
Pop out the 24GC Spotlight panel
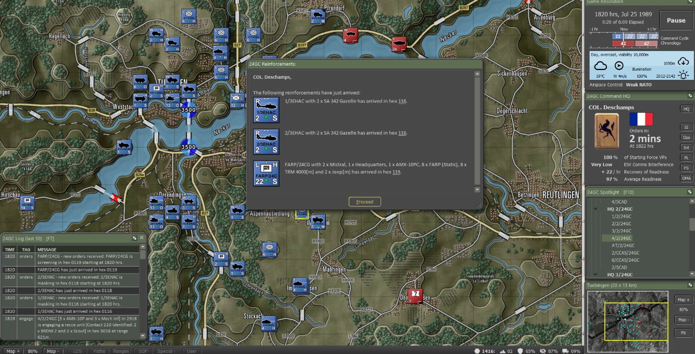pyautogui.click(x=690, y=192)
